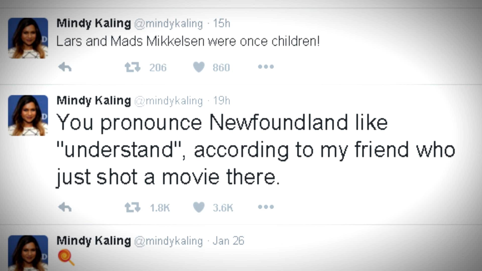
Task: Retweet the Lars and Mads Mikkelsen tweet
Action: [133, 67]
